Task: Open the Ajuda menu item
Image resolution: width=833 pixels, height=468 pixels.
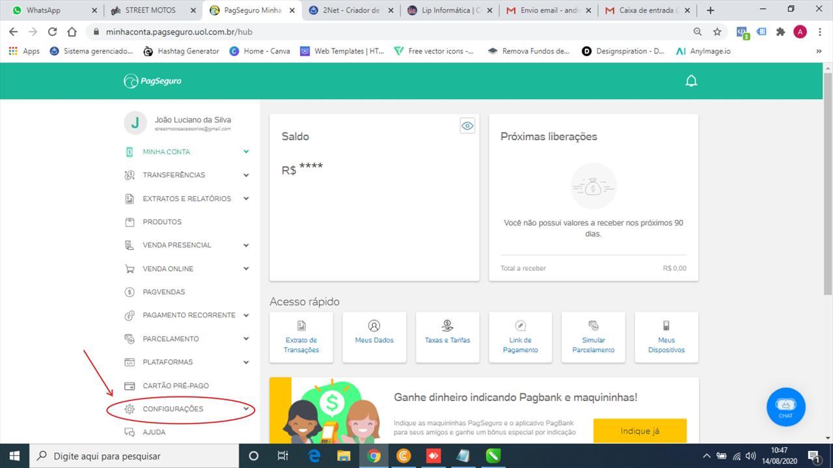Action: pos(154,432)
